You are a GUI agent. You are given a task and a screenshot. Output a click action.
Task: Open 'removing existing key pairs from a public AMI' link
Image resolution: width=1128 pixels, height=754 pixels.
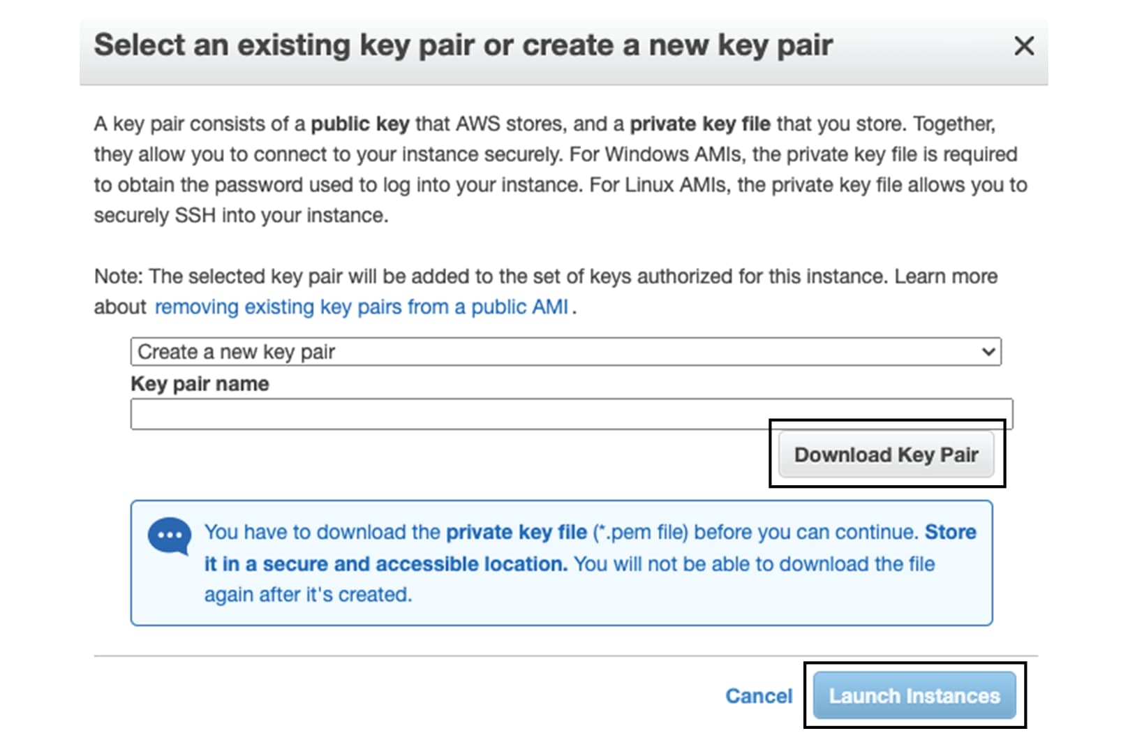(362, 307)
